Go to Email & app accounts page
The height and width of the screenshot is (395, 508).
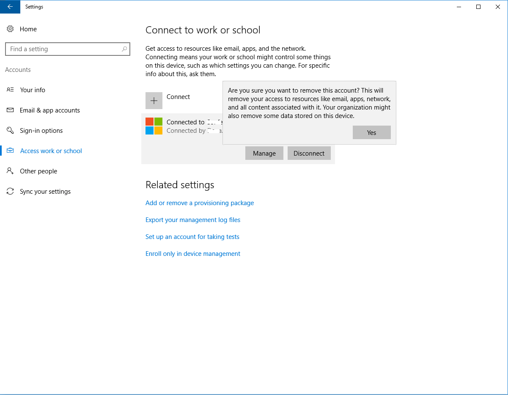pyautogui.click(x=50, y=110)
